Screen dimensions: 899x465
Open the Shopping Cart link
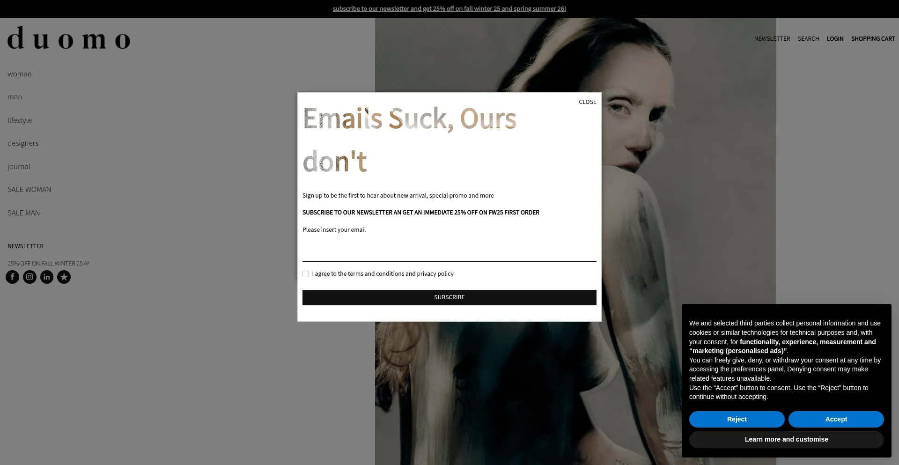pyautogui.click(x=873, y=39)
